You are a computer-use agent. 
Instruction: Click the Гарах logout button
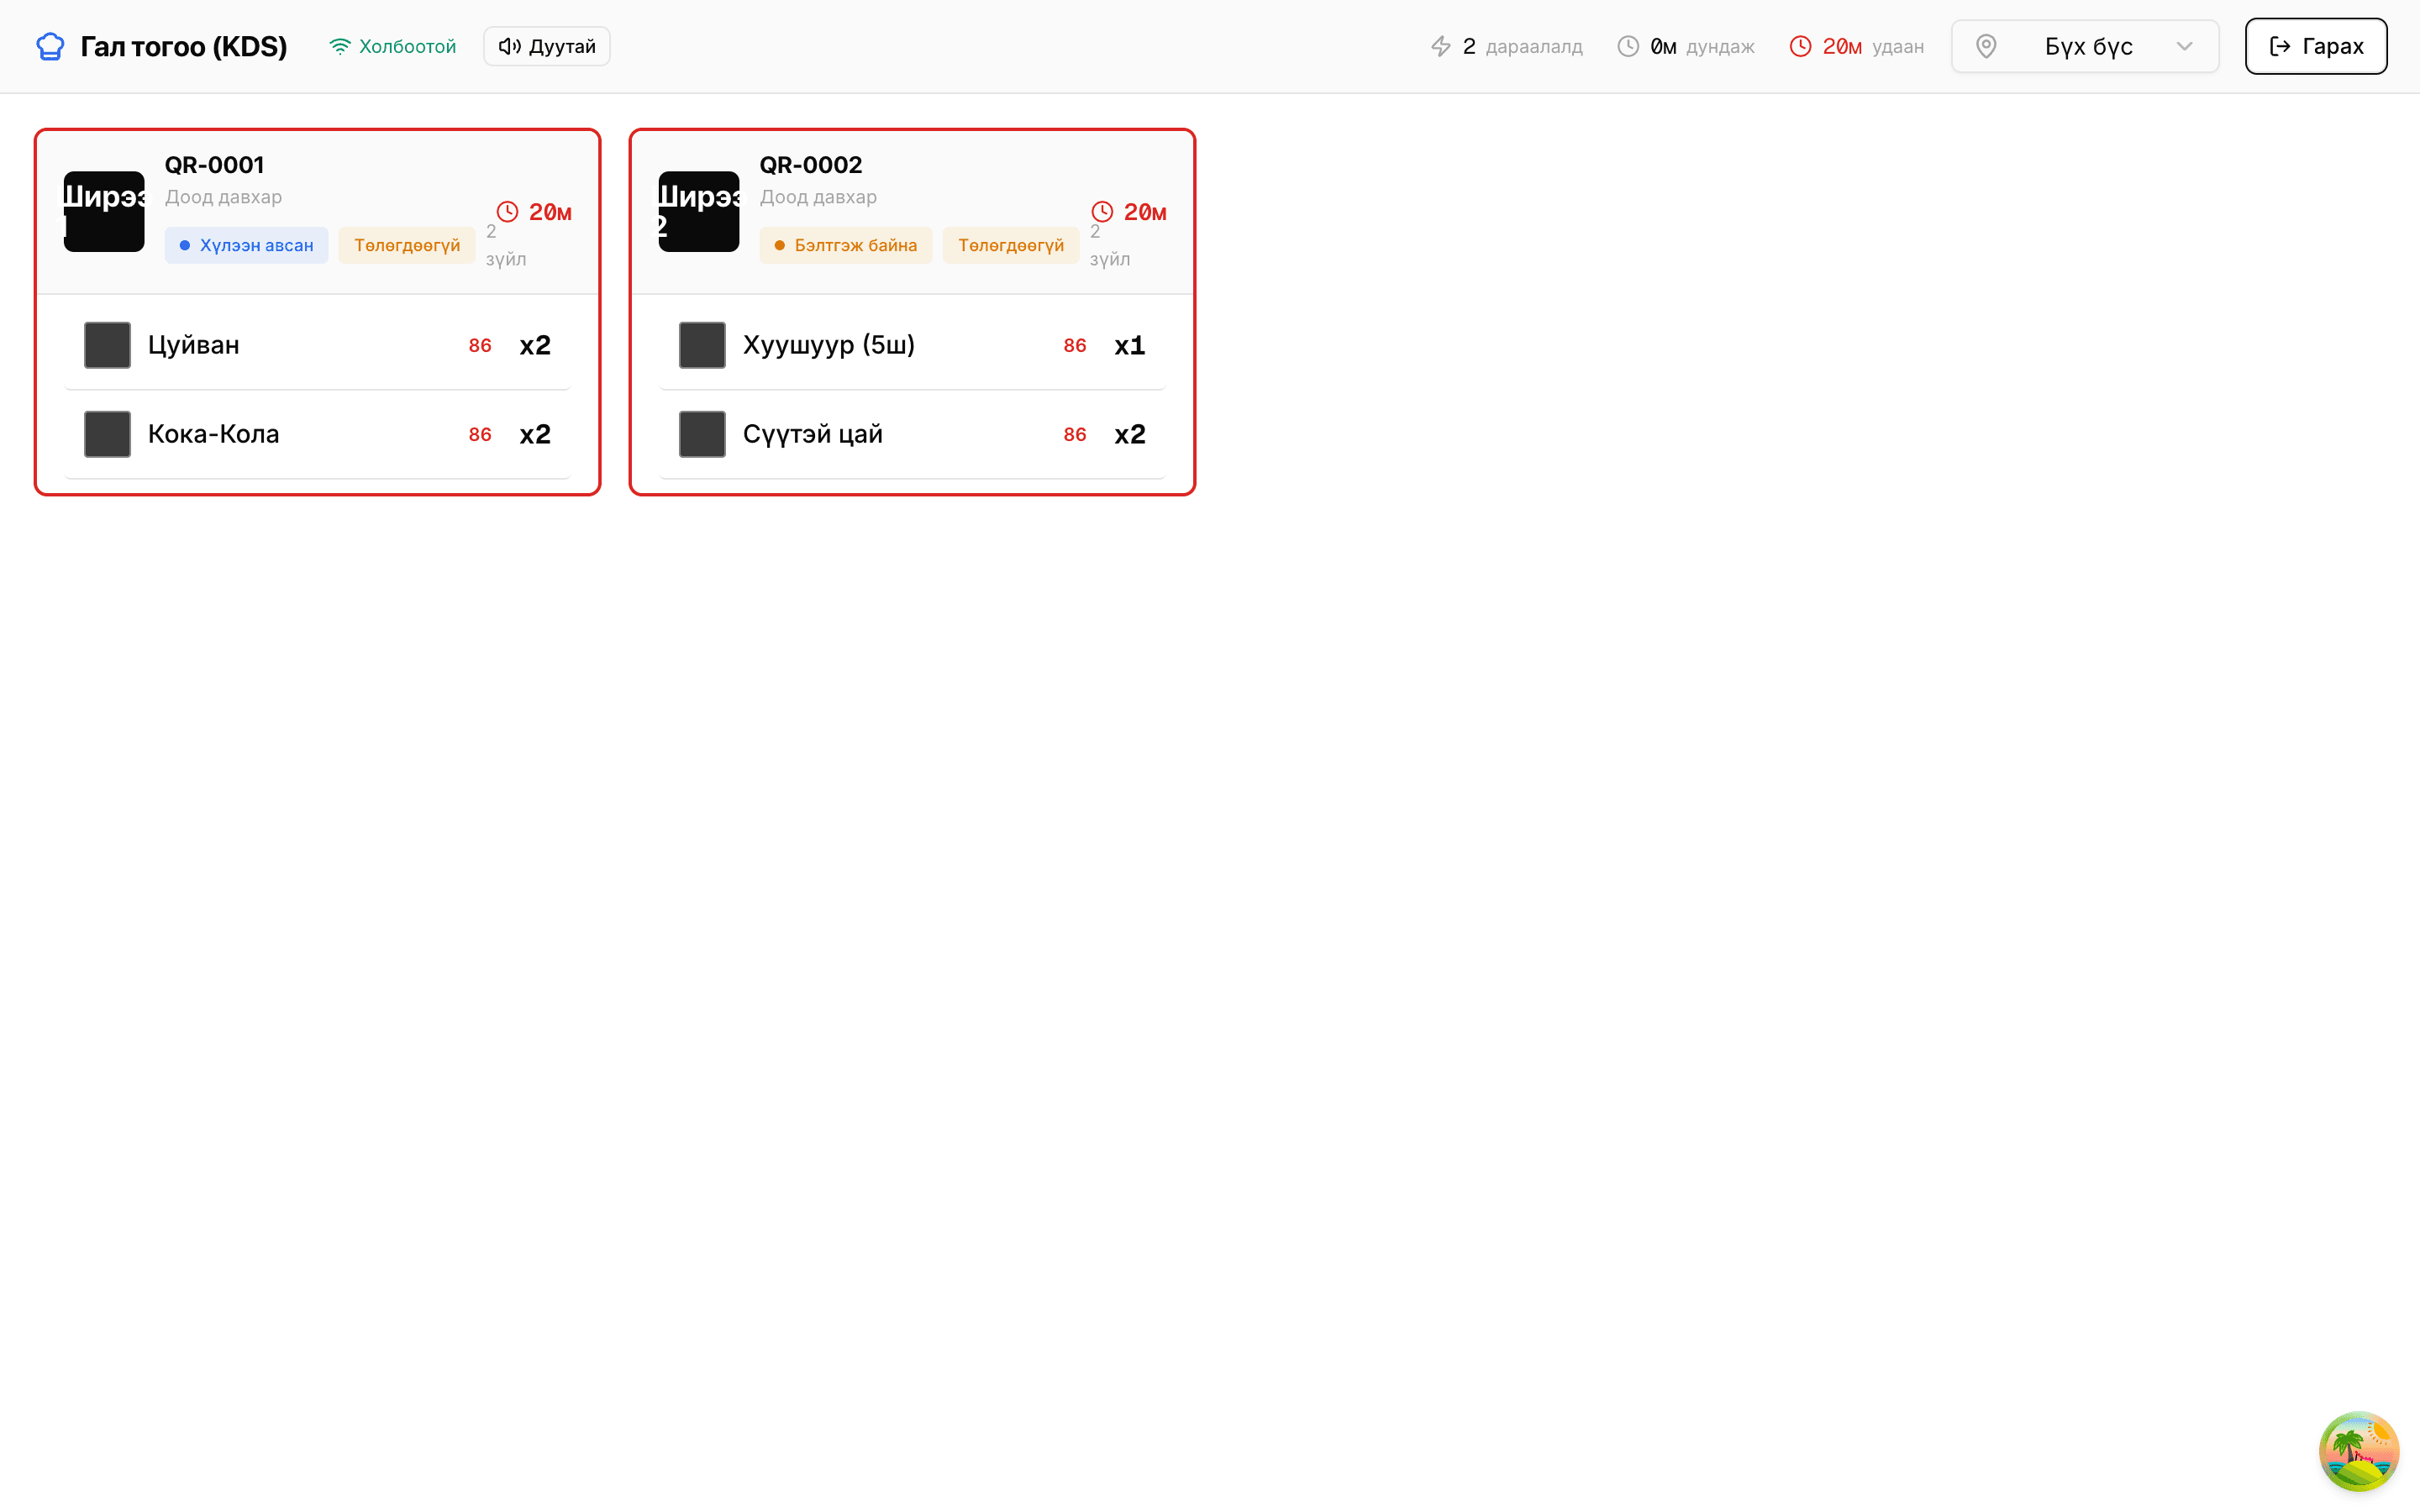tap(2316, 46)
